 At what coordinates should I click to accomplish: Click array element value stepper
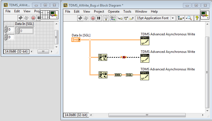pos(17,31)
